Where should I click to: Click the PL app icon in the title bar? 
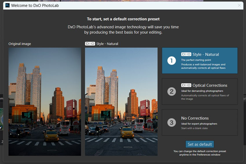click(7, 5)
